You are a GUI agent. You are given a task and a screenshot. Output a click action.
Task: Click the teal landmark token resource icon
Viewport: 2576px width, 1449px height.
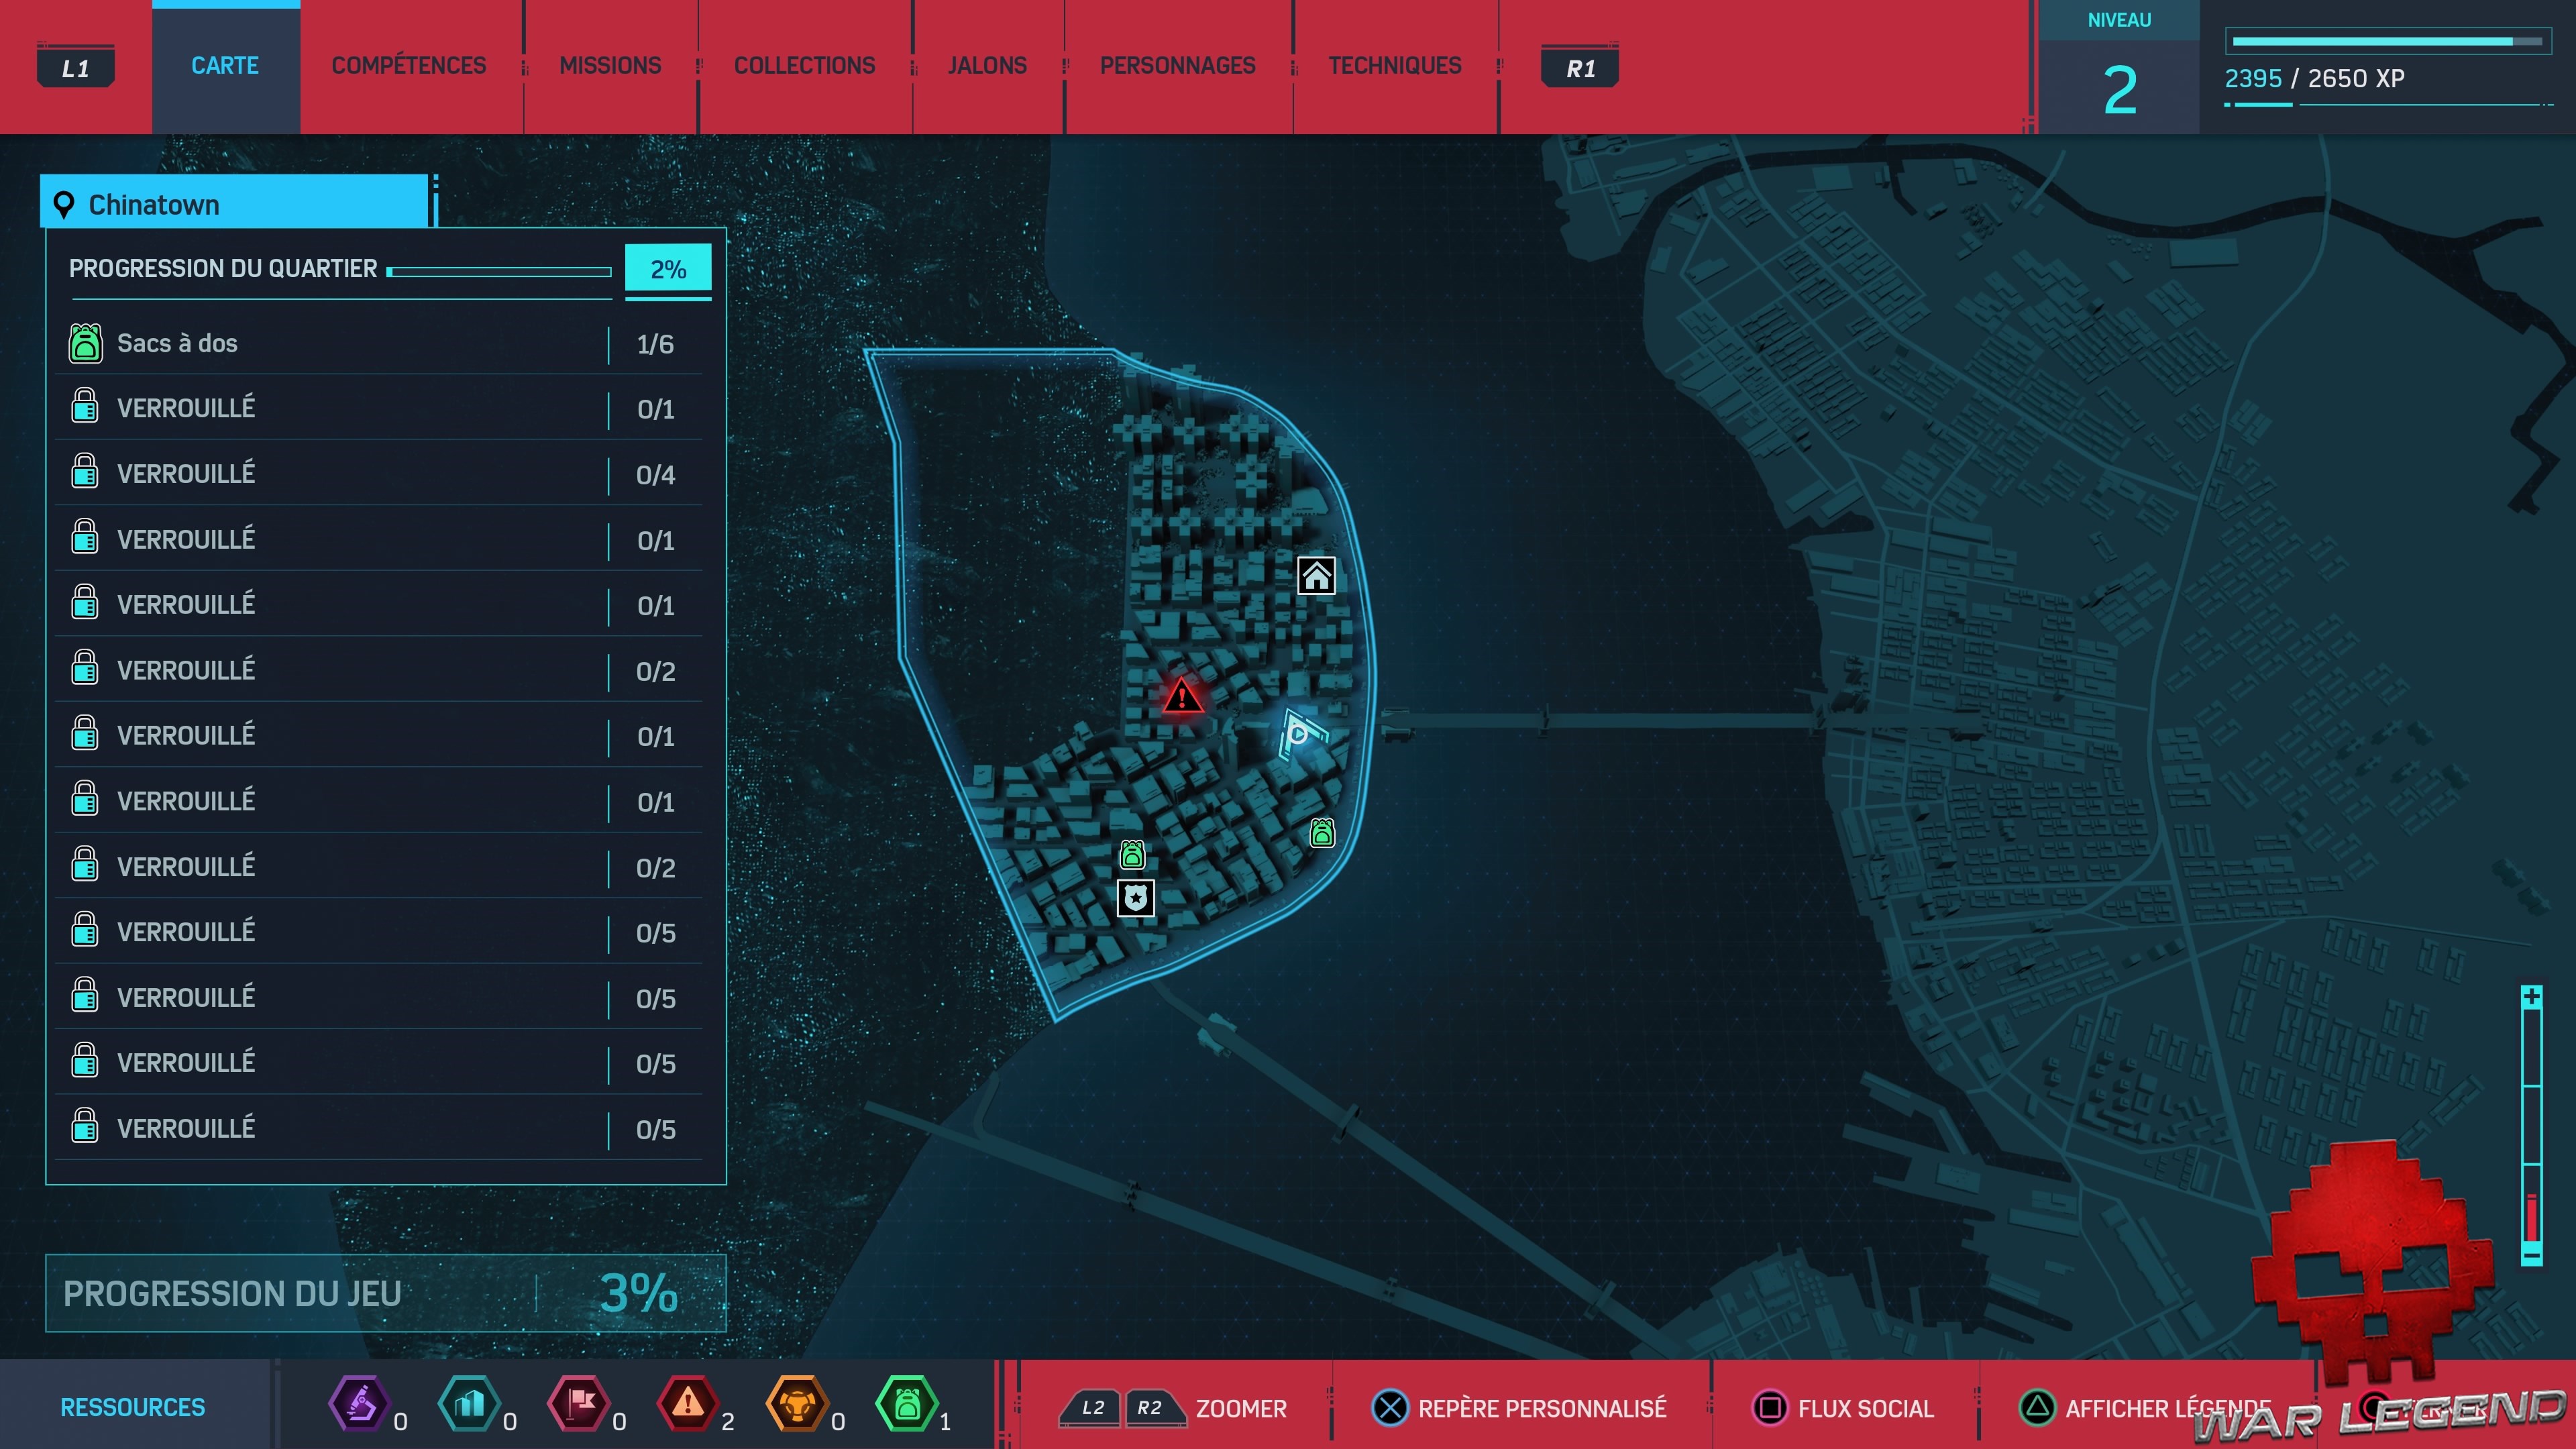469,1404
